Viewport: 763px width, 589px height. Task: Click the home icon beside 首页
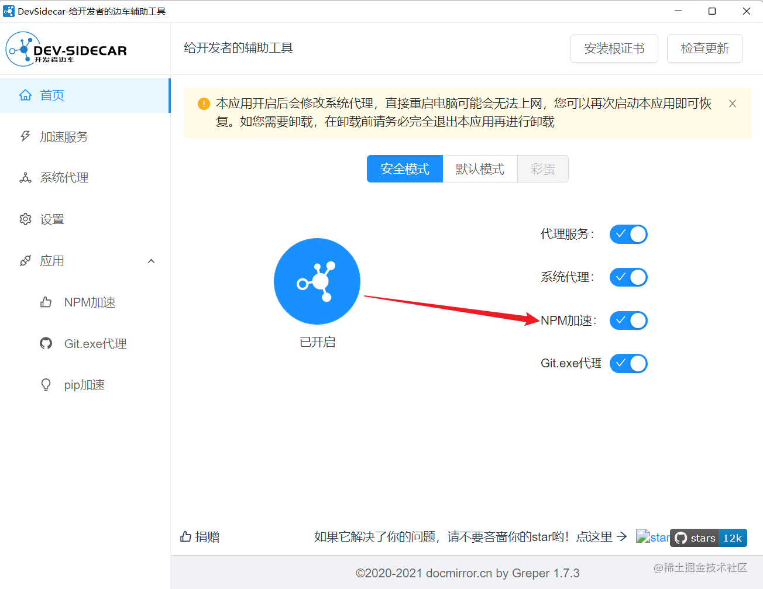tap(25, 95)
